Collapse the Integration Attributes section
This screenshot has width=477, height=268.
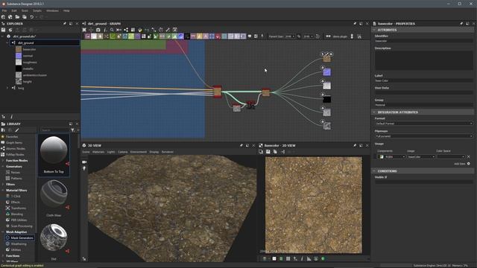374,112
